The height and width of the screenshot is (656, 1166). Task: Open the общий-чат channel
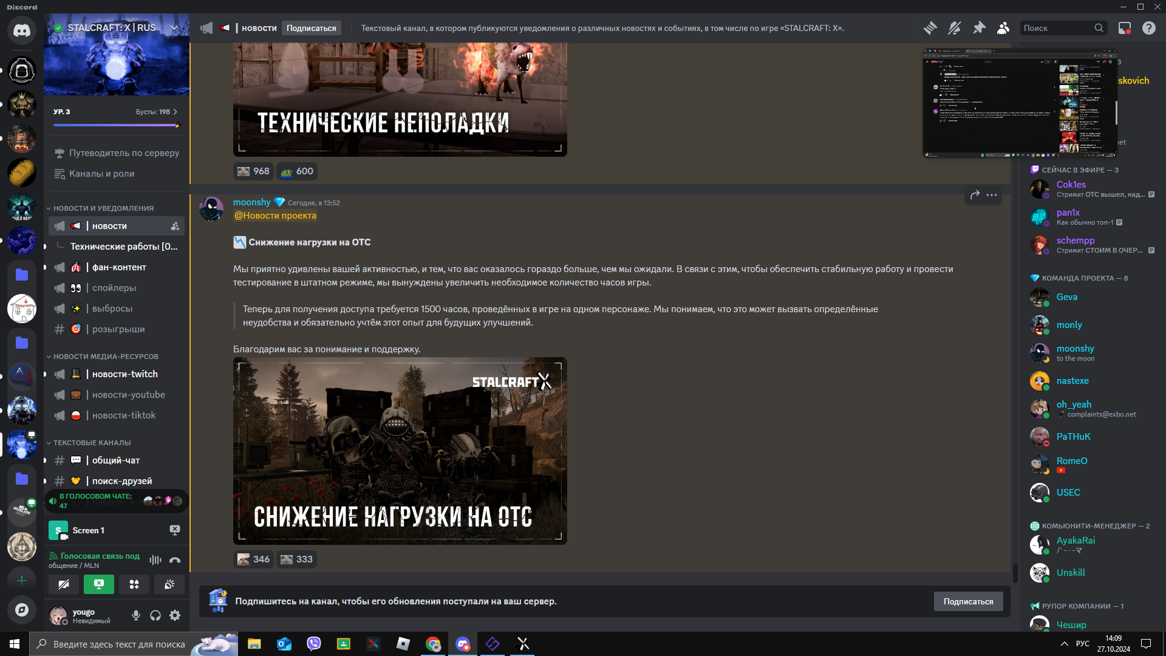[117, 460]
